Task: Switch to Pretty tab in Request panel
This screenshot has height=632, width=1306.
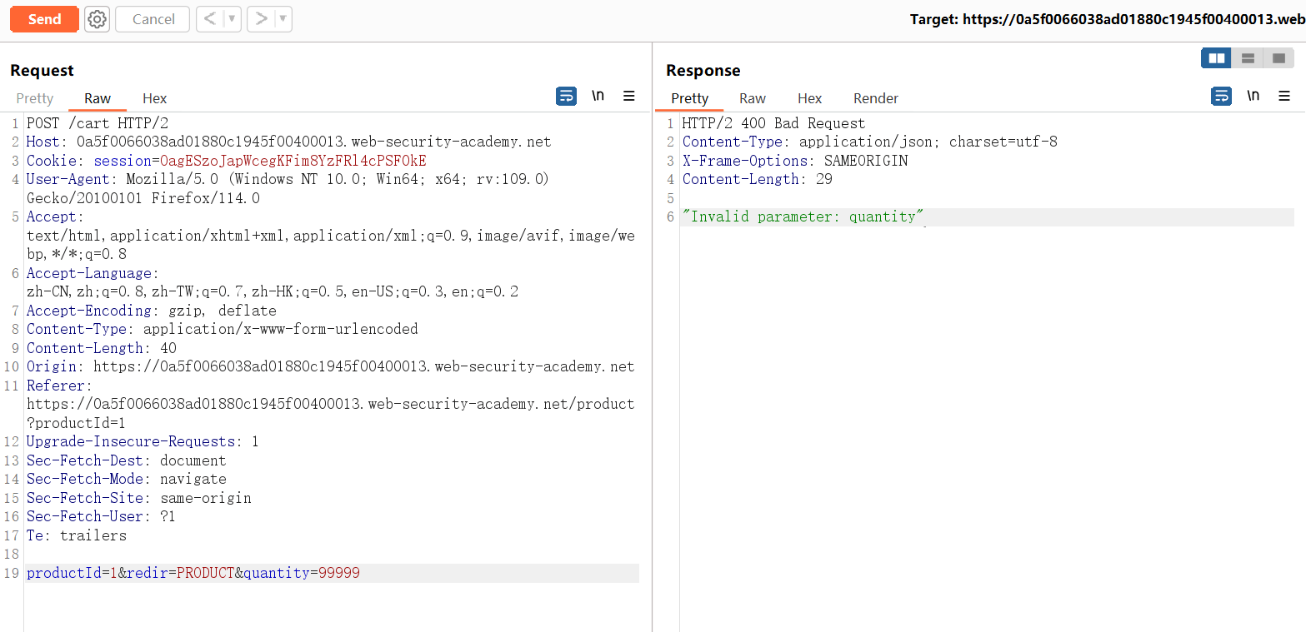Action: 35,98
